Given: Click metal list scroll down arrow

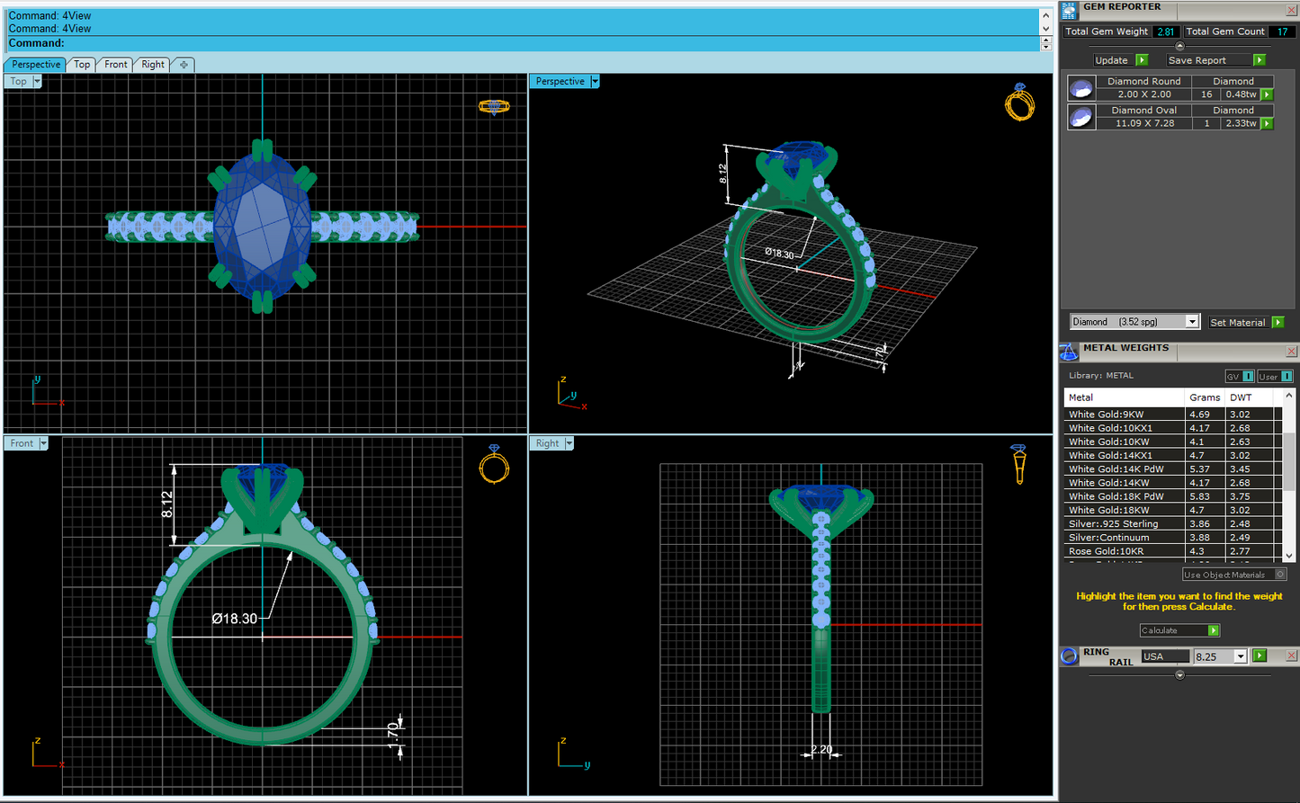Looking at the screenshot, I should click(x=1288, y=556).
